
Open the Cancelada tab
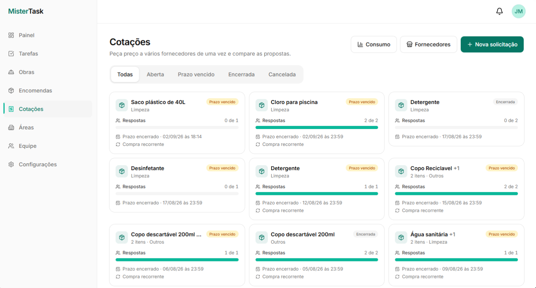(x=282, y=74)
